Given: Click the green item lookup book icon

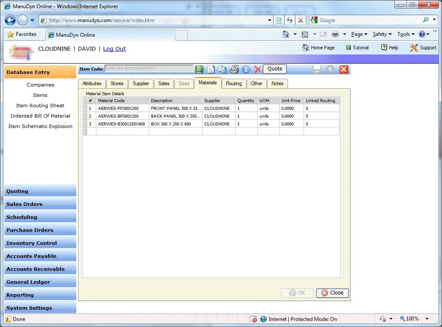Looking at the screenshot, I should click(200, 69).
